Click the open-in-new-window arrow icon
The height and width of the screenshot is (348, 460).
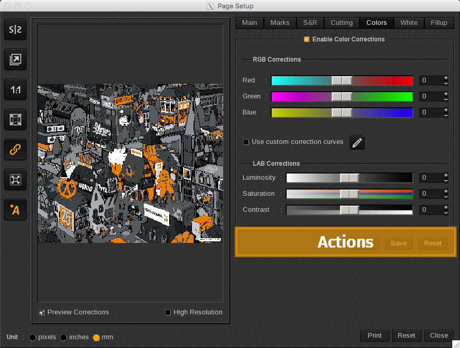[16, 60]
